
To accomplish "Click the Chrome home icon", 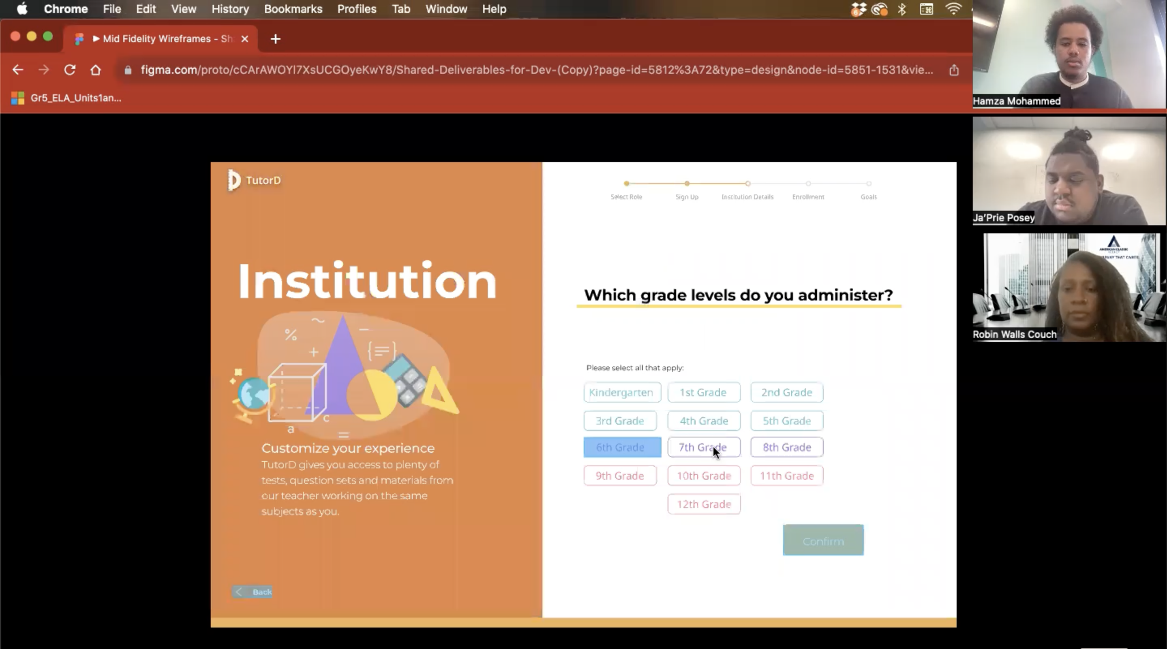I will pyautogui.click(x=96, y=70).
